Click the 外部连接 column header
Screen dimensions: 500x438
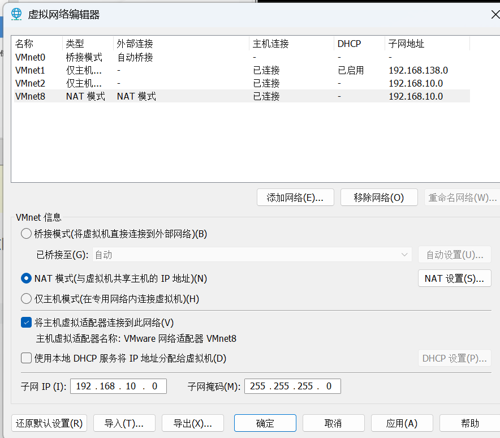click(181, 44)
